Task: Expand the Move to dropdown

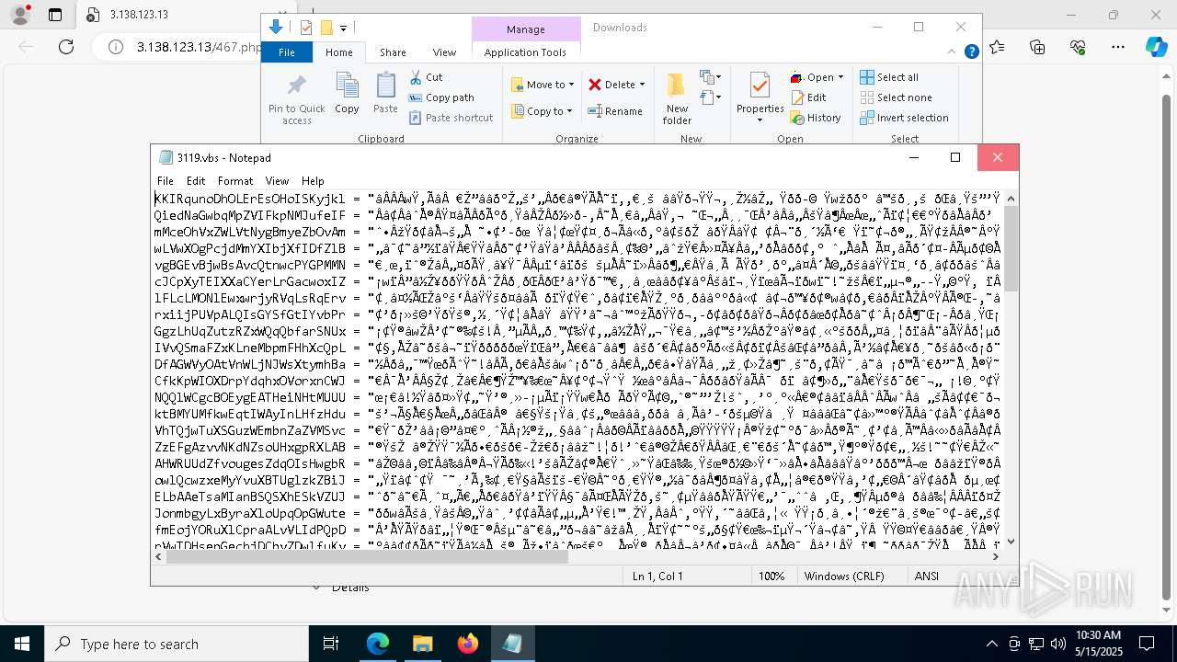Action: 543,85
